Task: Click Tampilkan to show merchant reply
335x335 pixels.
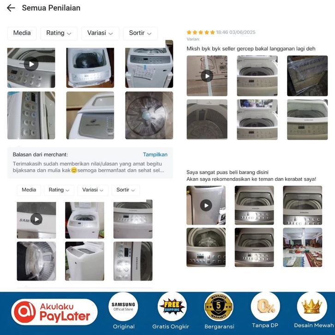Action: pos(155,155)
